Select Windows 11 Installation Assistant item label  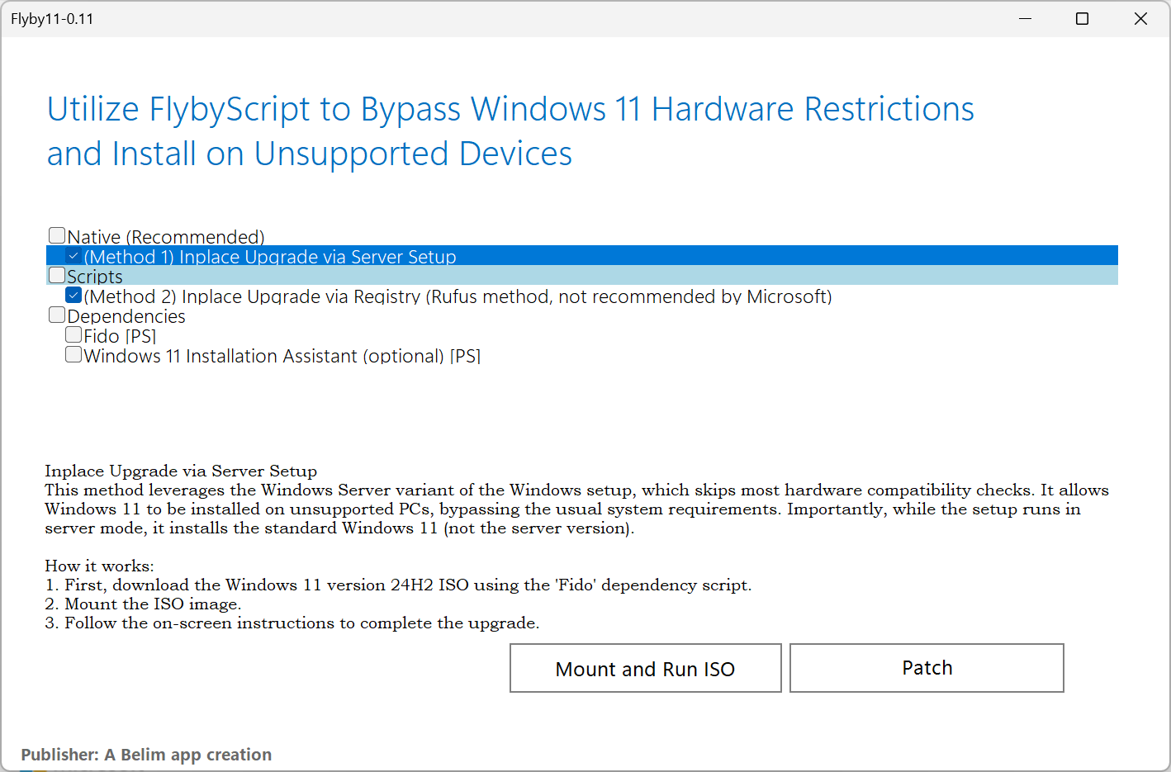point(282,356)
